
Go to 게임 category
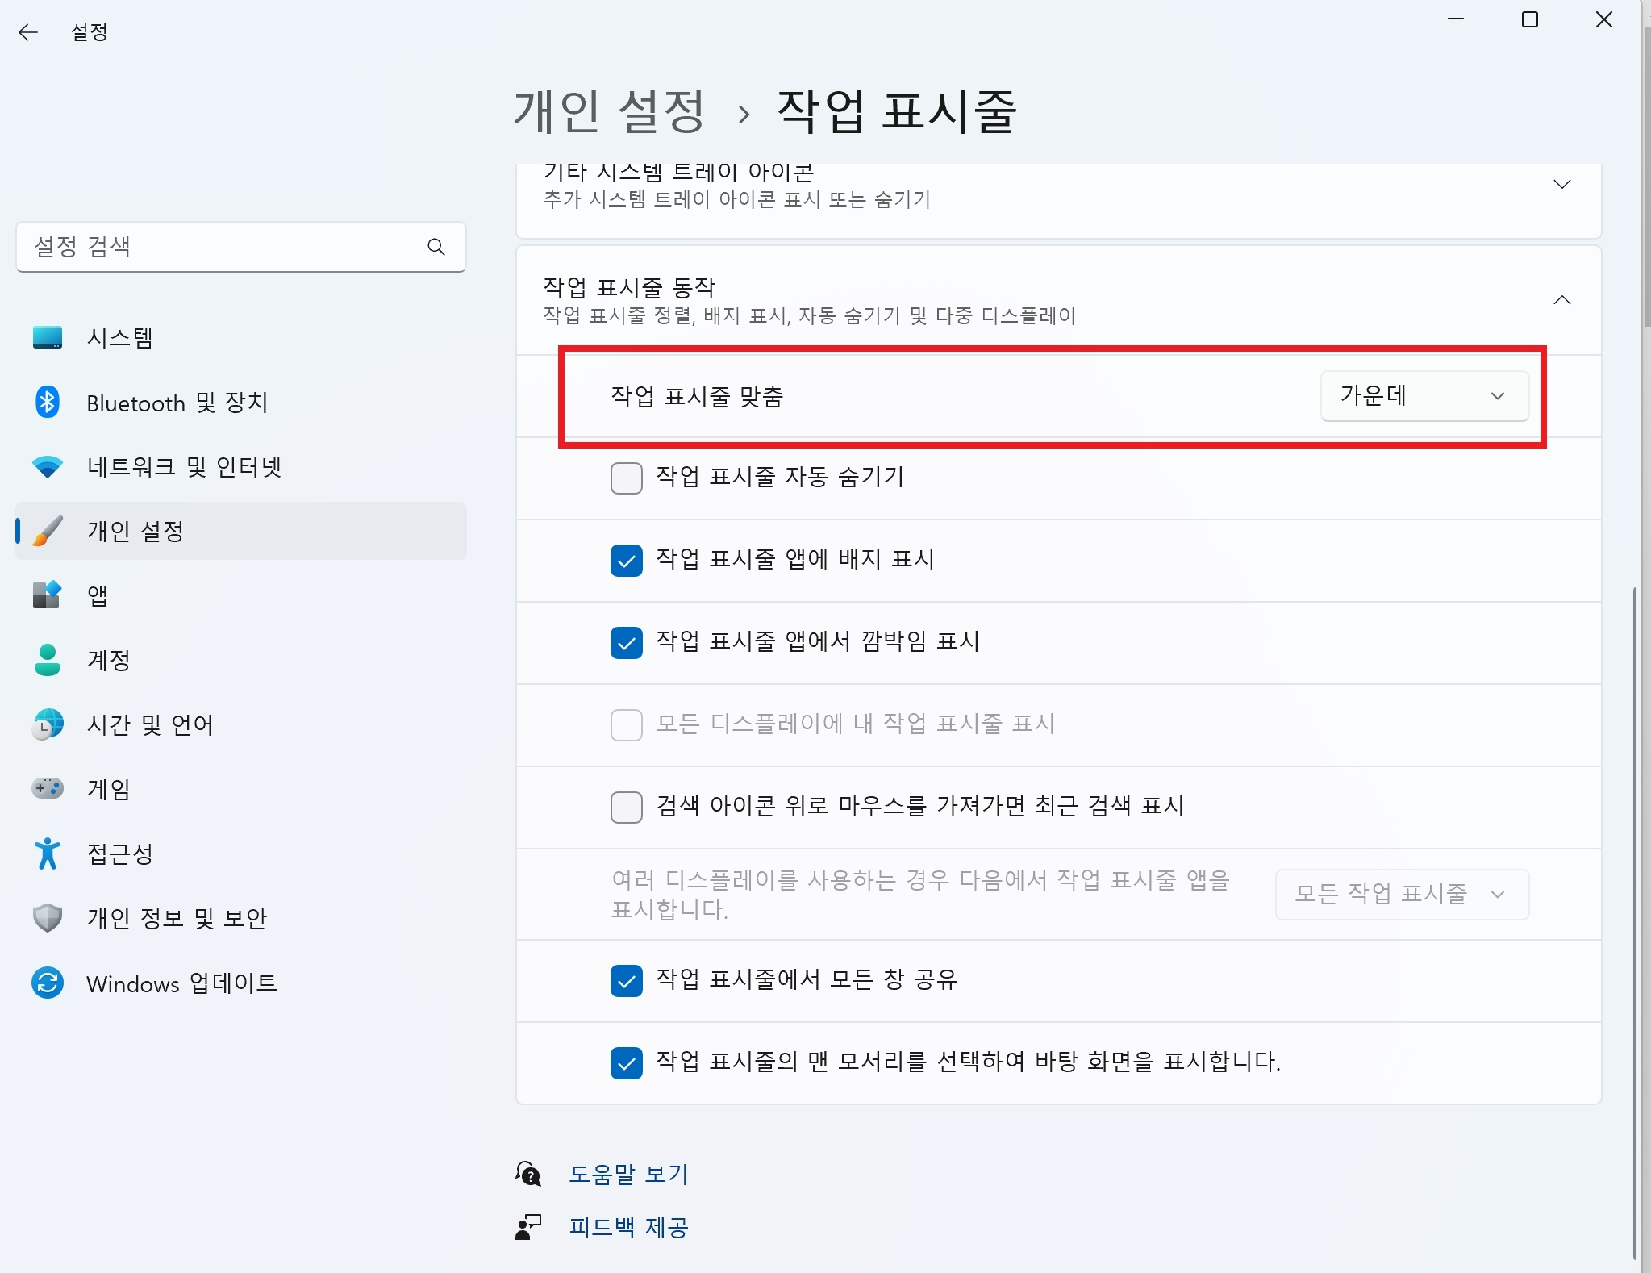pyautogui.click(x=241, y=789)
